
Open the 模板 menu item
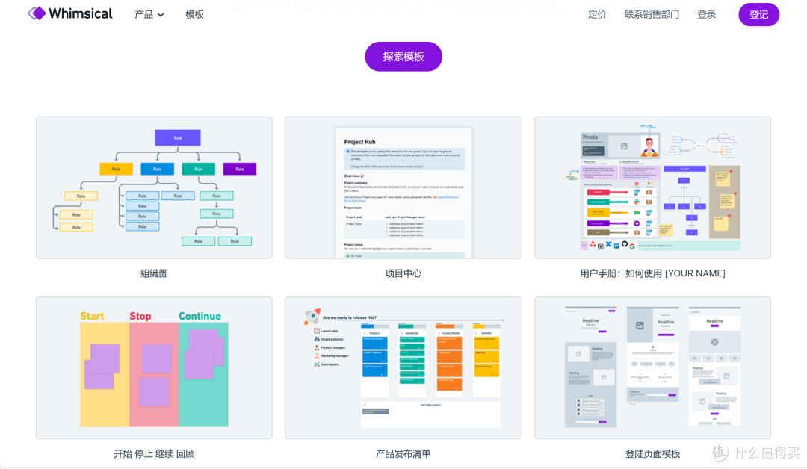194,14
